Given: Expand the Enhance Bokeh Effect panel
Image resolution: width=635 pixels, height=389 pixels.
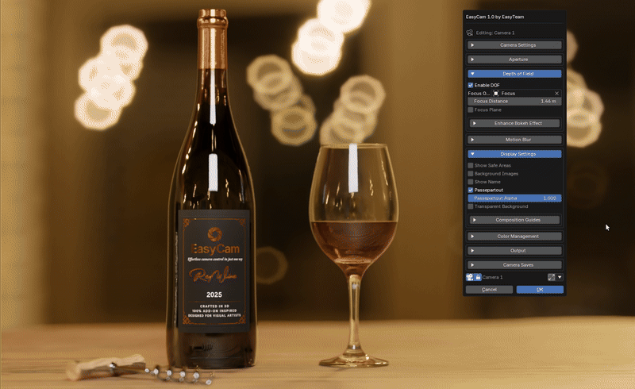Looking at the screenshot, I should [514, 123].
